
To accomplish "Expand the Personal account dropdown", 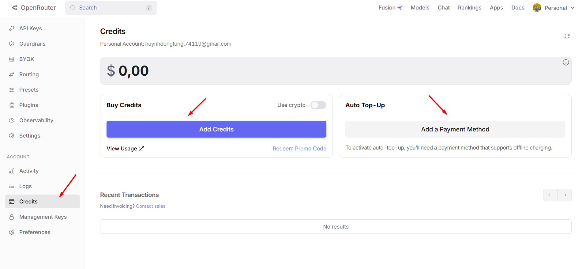I will point(554,8).
